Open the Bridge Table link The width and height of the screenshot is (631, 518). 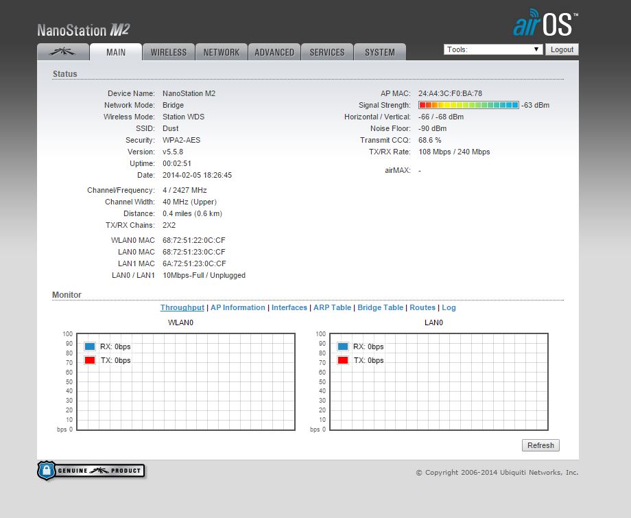pyautogui.click(x=380, y=307)
